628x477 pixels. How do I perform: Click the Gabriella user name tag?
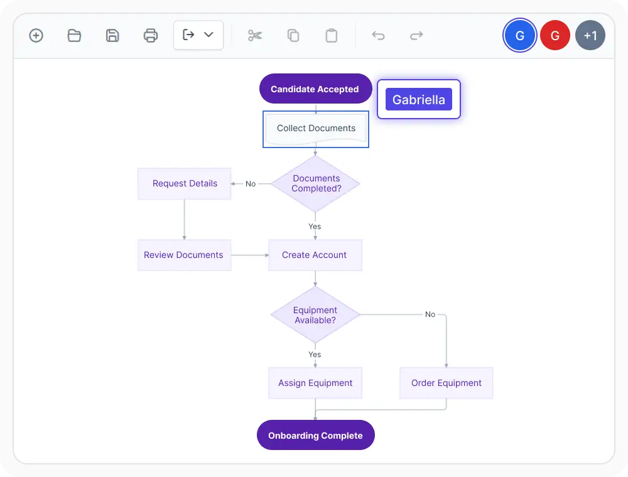pos(418,99)
